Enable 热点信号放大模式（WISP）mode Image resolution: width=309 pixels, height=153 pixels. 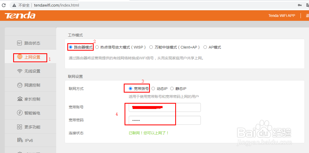click(x=97, y=47)
